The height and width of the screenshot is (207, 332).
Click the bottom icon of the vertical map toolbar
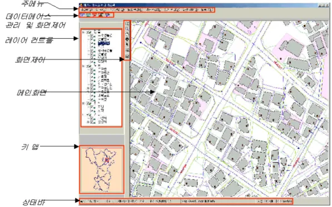(127, 57)
